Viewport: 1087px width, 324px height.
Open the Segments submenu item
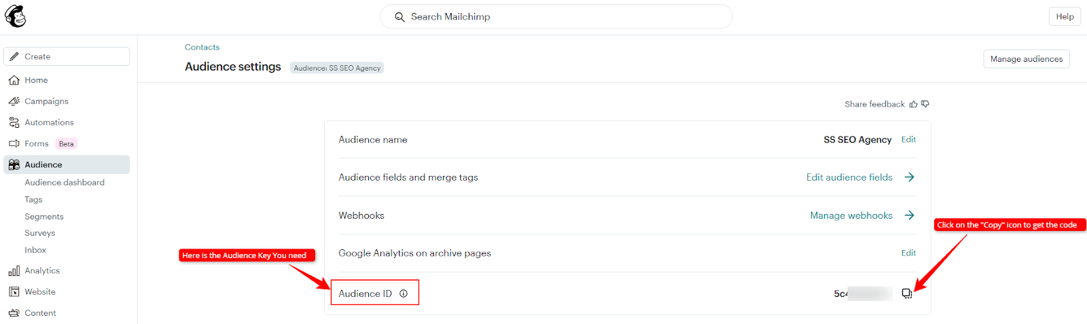pyautogui.click(x=44, y=217)
